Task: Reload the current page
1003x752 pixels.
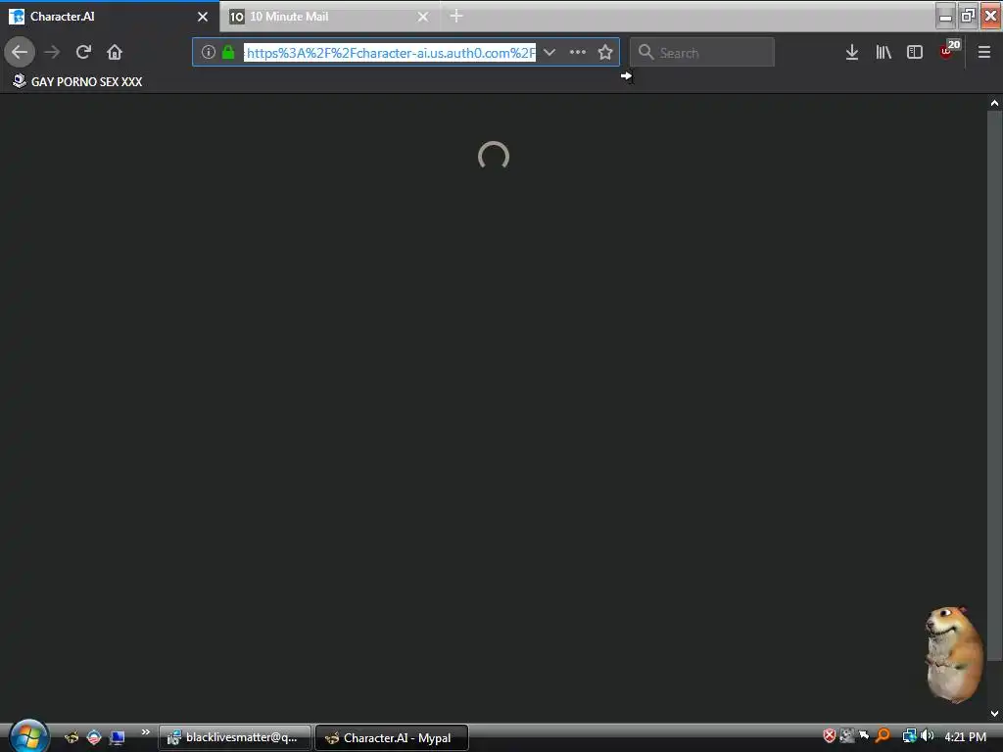Action: pyautogui.click(x=83, y=52)
